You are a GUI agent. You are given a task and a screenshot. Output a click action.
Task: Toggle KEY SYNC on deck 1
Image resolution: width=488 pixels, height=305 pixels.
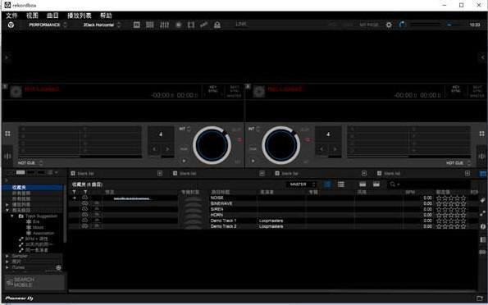[x=213, y=89]
